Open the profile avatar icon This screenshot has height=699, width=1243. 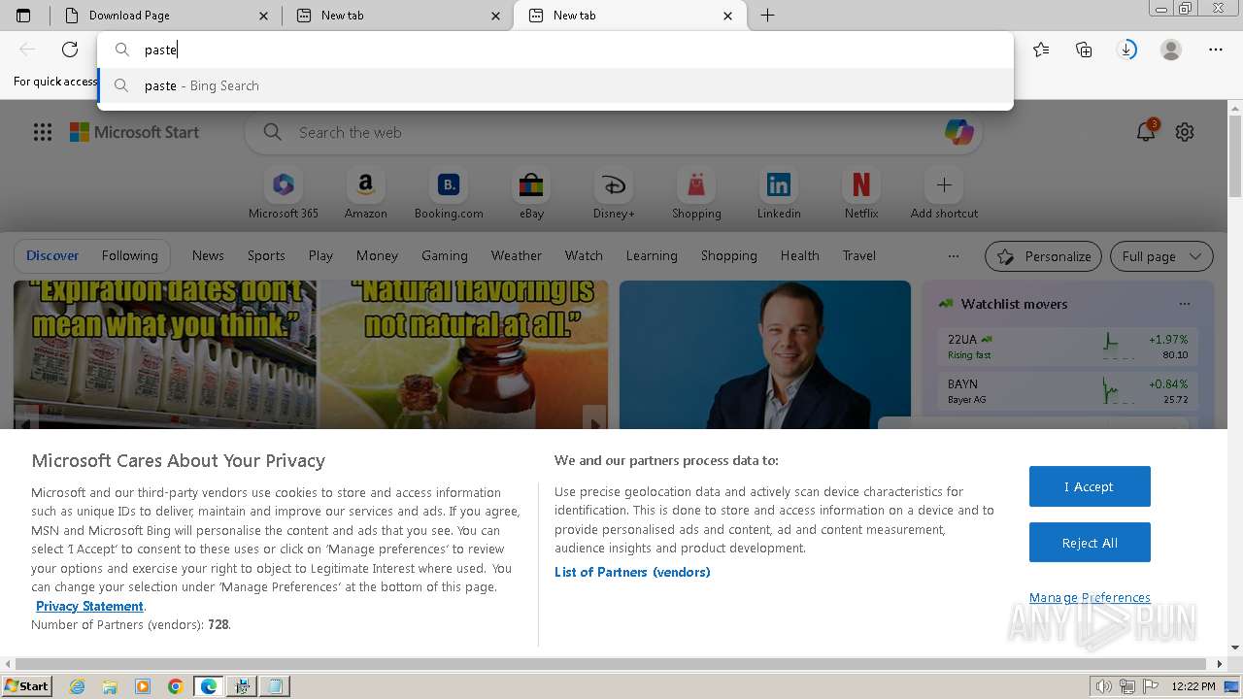pos(1171,50)
